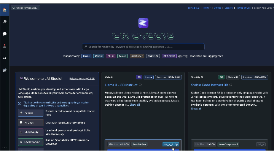Open the Terms of Use link
Screen dimensions: 274x154
pos(243,8)
